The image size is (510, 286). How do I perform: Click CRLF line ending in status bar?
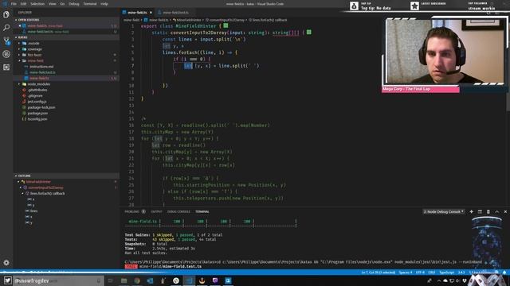pyautogui.click(x=432, y=272)
